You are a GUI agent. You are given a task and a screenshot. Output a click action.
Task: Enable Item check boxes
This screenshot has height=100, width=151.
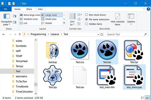pos(87,15)
